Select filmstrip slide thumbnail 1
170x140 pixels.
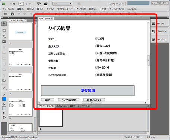pos(21,32)
